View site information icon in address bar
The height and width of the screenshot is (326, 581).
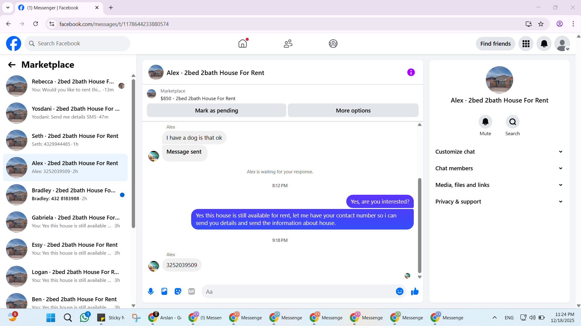pyautogui.click(x=52, y=24)
